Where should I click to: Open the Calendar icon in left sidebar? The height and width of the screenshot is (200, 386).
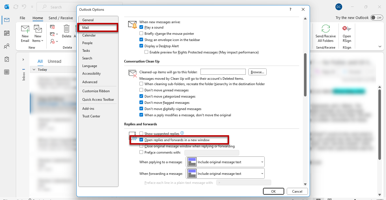click(7, 33)
